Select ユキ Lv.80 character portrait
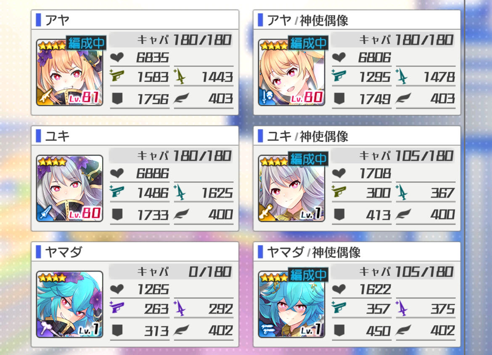This screenshot has width=492, height=355. tap(70, 189)
